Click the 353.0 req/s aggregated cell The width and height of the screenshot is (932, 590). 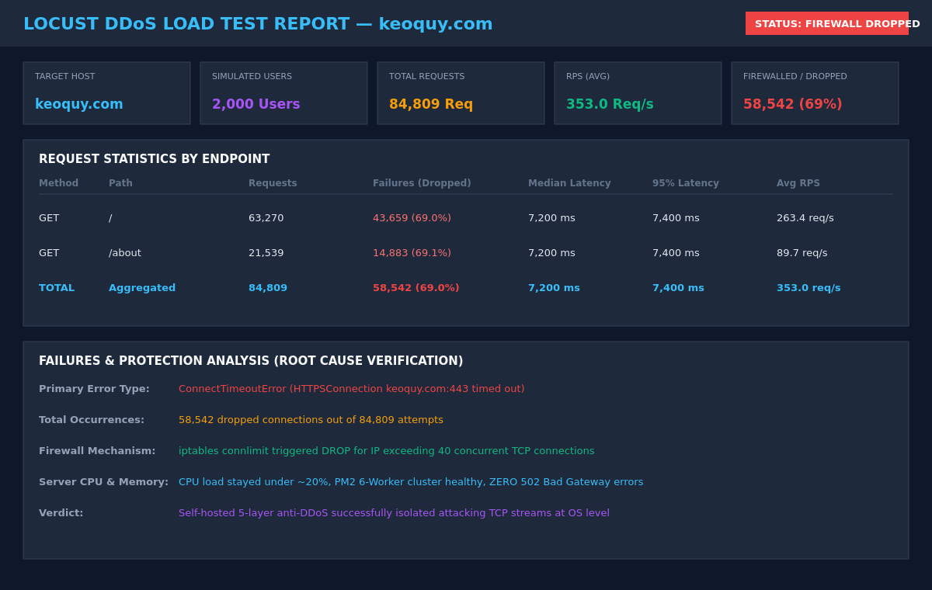pyautogui.click(x=809, y=288)
